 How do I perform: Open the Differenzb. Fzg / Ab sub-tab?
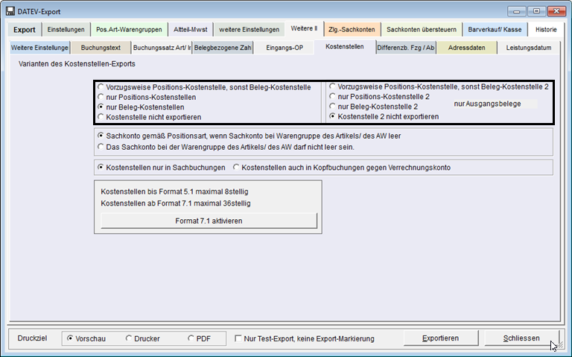click(406, 48)
